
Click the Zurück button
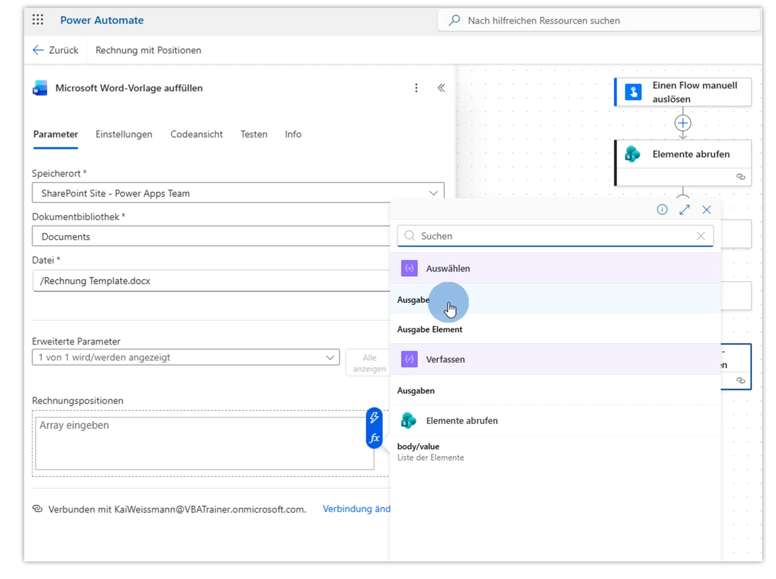tap(56, 50)
